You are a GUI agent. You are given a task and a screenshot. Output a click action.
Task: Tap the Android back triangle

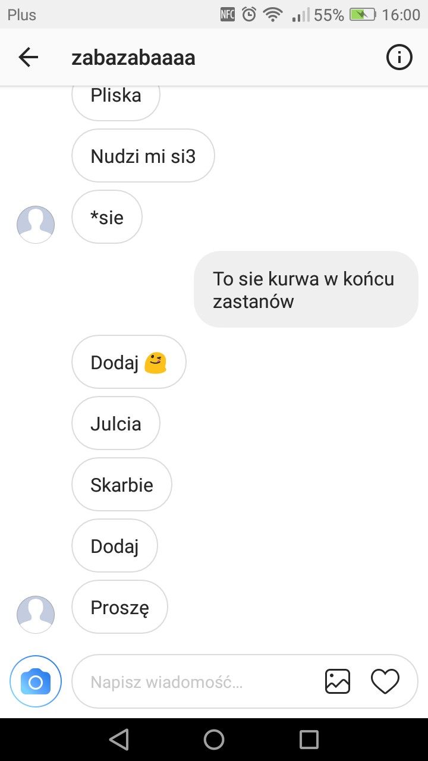pos(119,740)
